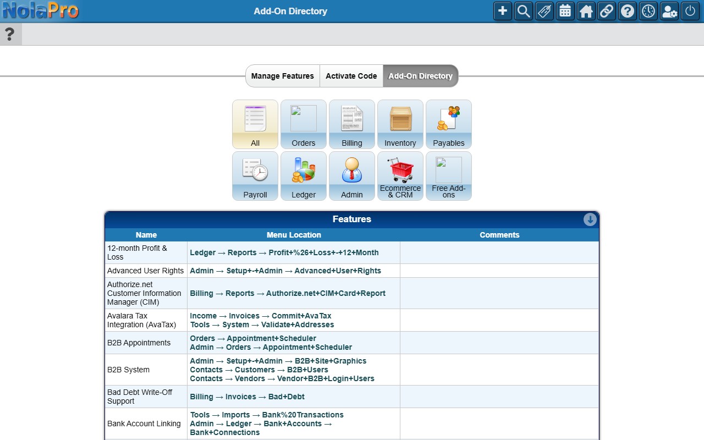The width and height of the screenshot is (704, 440).
Task: Click the power logout icon
Action: (690, 11)
